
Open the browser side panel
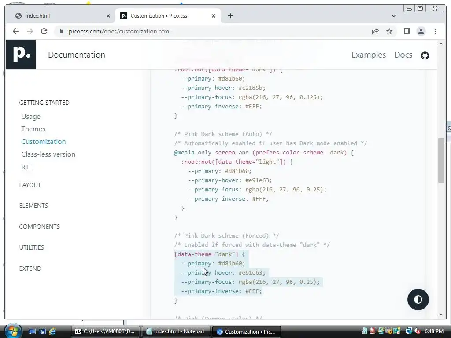pyautogui.click(x=407, y=31)
